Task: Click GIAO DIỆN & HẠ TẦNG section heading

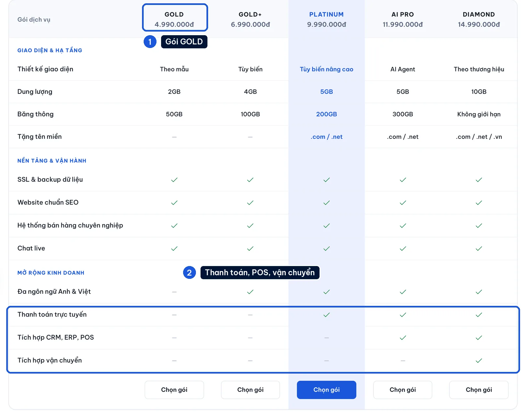Action: tap(50, 50)
